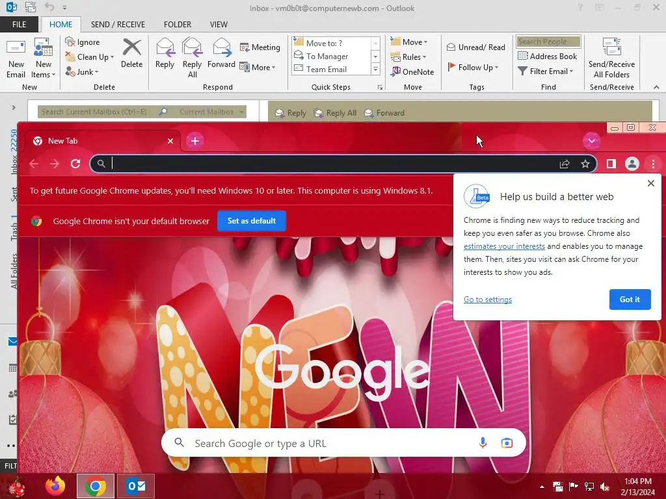
Task: Click Ignore conversation in Outlook ribbon
Action: (83, 42)
